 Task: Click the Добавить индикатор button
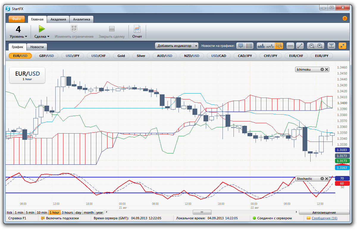coord(174,46)
